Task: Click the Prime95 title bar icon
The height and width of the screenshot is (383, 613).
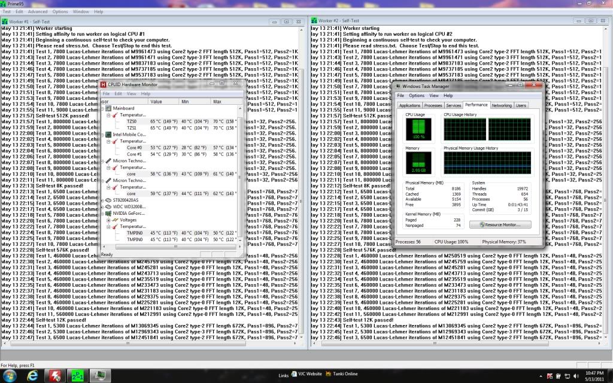Action: (x=3, y=4)
